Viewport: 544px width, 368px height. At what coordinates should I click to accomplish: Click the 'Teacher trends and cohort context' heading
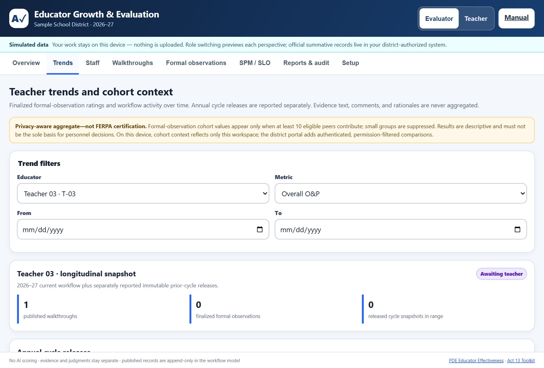point(91,92)
